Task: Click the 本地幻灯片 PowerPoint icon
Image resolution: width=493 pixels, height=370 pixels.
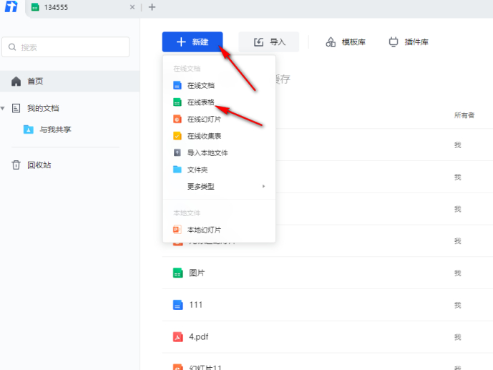Action: pos(177,230)
